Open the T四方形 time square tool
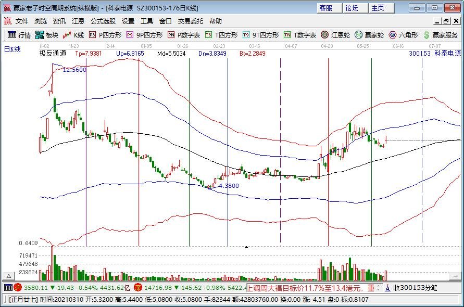This screenshot has width=464, height=307. pyautogui.click(x=221, y=35)
